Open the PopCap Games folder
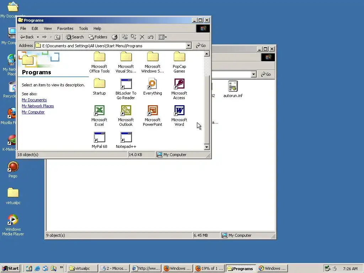Image resolution: width=364 pixels, height=273 pixels. tap(179, 62)
